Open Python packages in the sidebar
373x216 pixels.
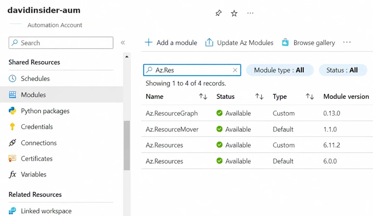[45, 111]
